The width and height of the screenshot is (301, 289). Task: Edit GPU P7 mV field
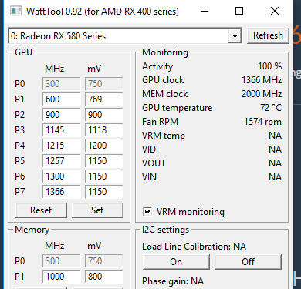coord(104,192)
